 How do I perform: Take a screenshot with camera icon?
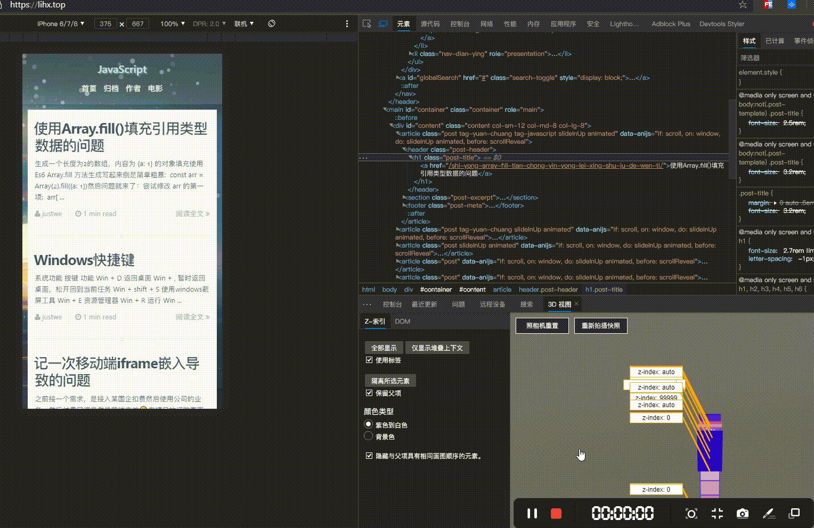point(743,513)
